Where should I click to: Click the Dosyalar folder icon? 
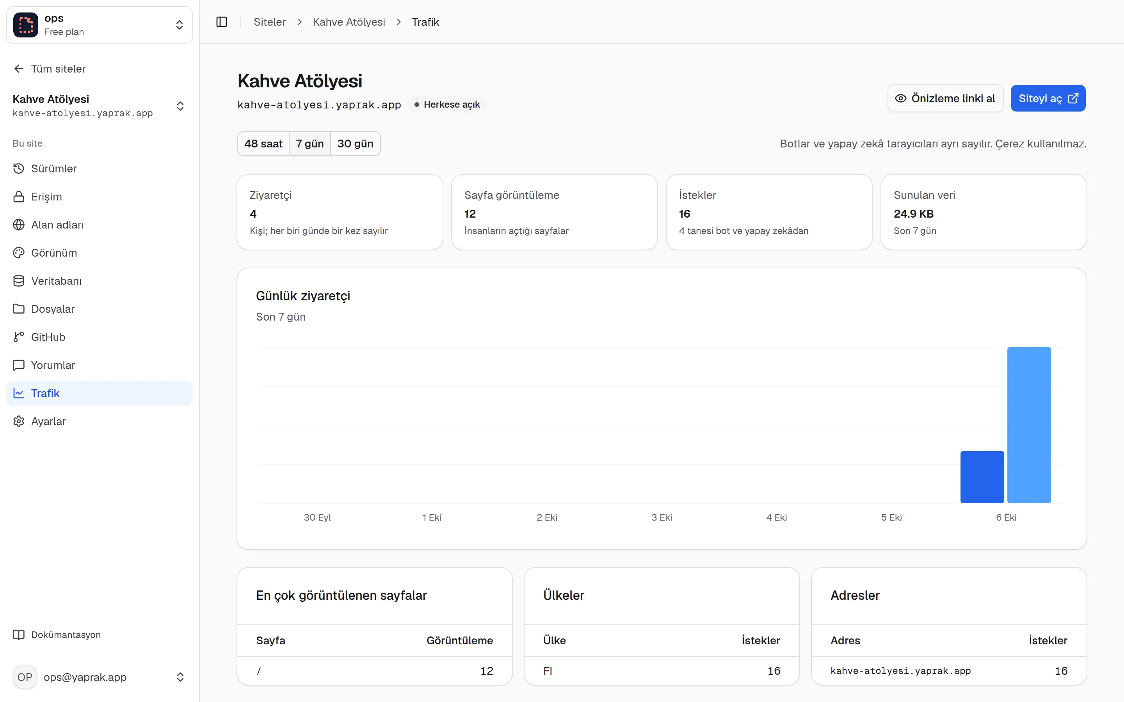tap(19, 309)
